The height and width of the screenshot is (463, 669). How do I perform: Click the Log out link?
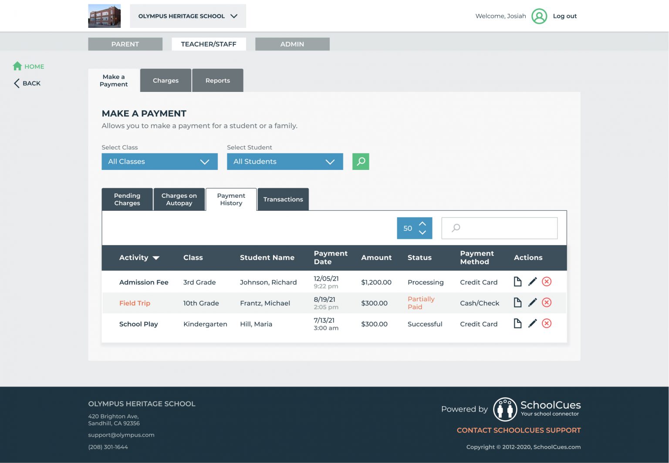pyautogui.click(x=564, y=16)
